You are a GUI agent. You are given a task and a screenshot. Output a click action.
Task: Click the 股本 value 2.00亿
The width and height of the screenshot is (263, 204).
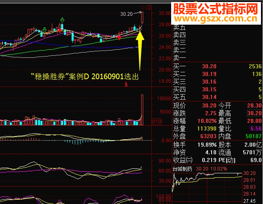[x=253, y=145]
